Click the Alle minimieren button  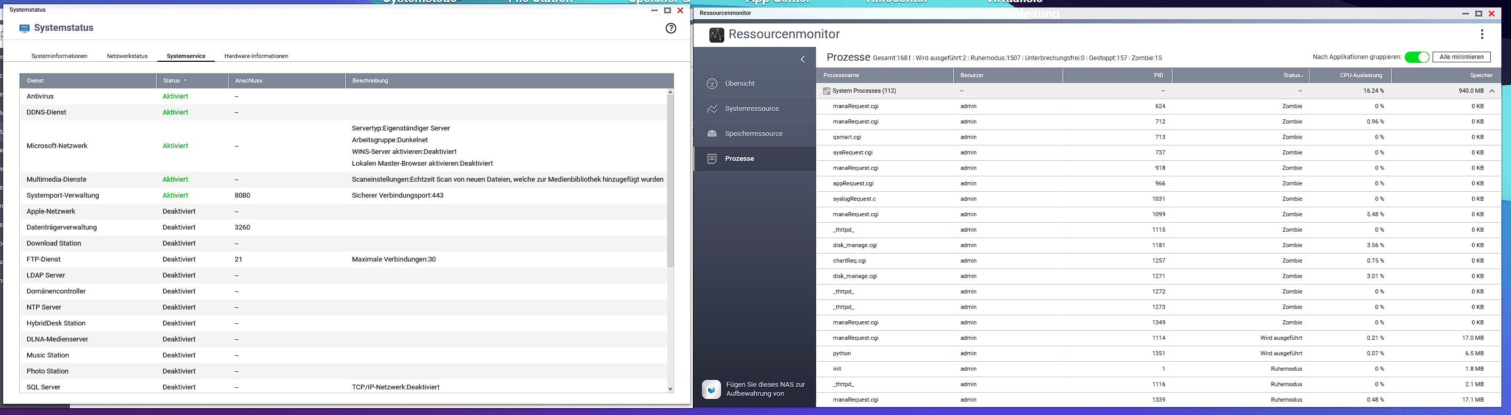[1461, 57]
